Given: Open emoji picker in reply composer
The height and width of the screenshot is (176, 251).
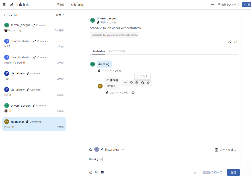Looking at the screenshot, I should (x=91, y=172).
